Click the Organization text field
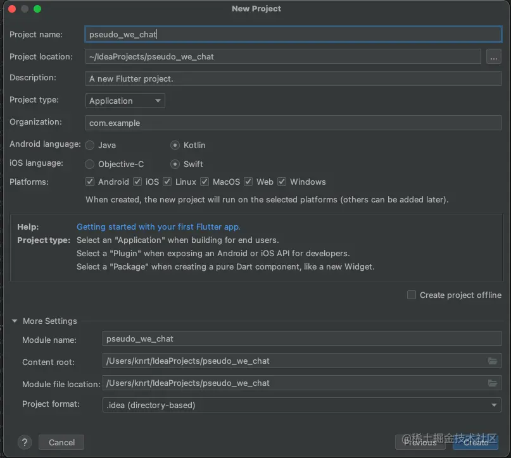511x458 pixels. [293, 123]
